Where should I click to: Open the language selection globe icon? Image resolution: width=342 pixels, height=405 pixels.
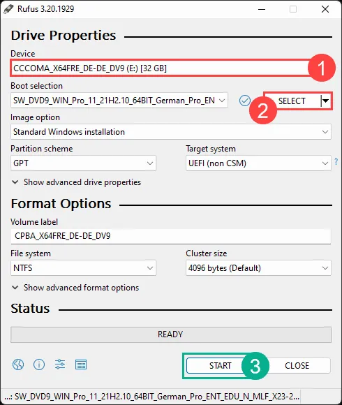pyautogui.click(x=18, y=364)
